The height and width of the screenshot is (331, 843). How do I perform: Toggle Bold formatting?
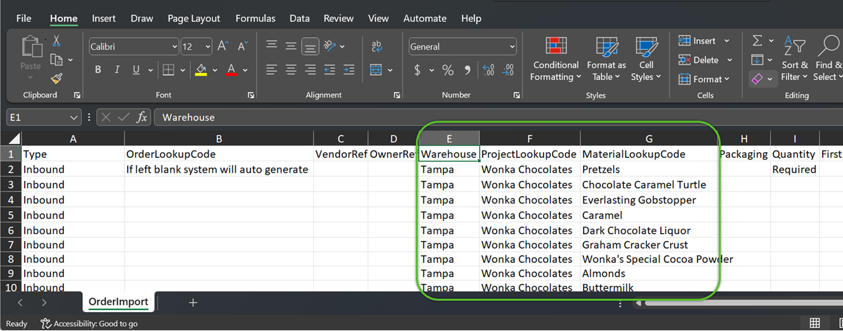pos(98,69)
